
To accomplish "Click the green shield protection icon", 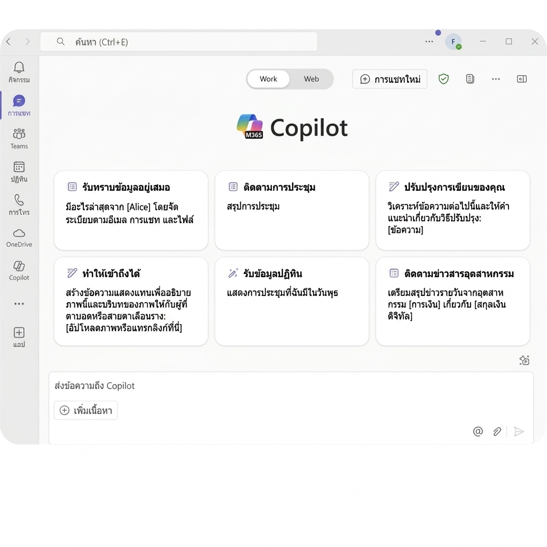I will (443, 79).
